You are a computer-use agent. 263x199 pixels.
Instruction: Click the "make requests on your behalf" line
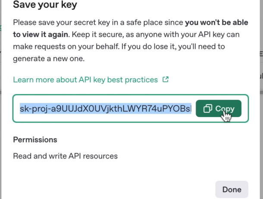click(x=63, y=46)
